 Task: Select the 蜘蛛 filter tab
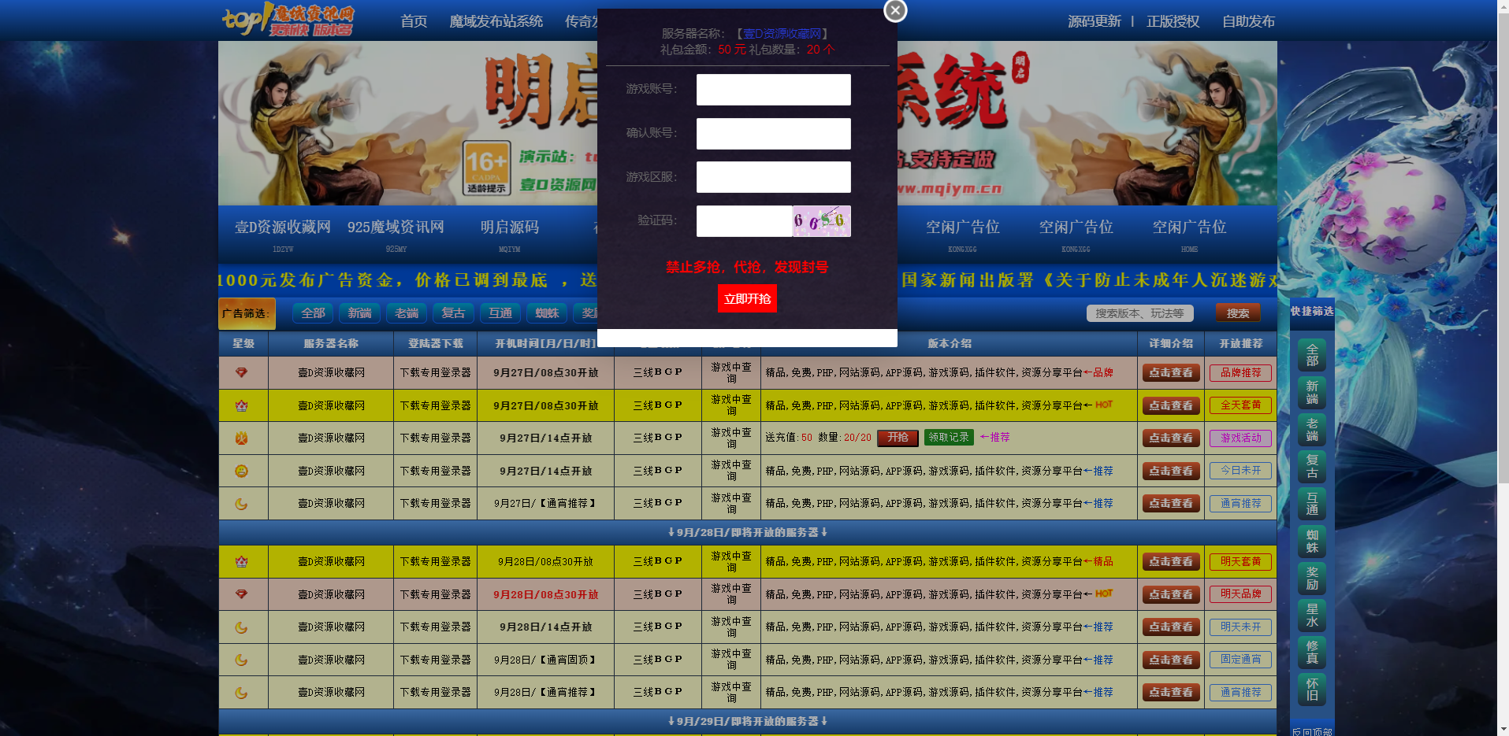547,313
